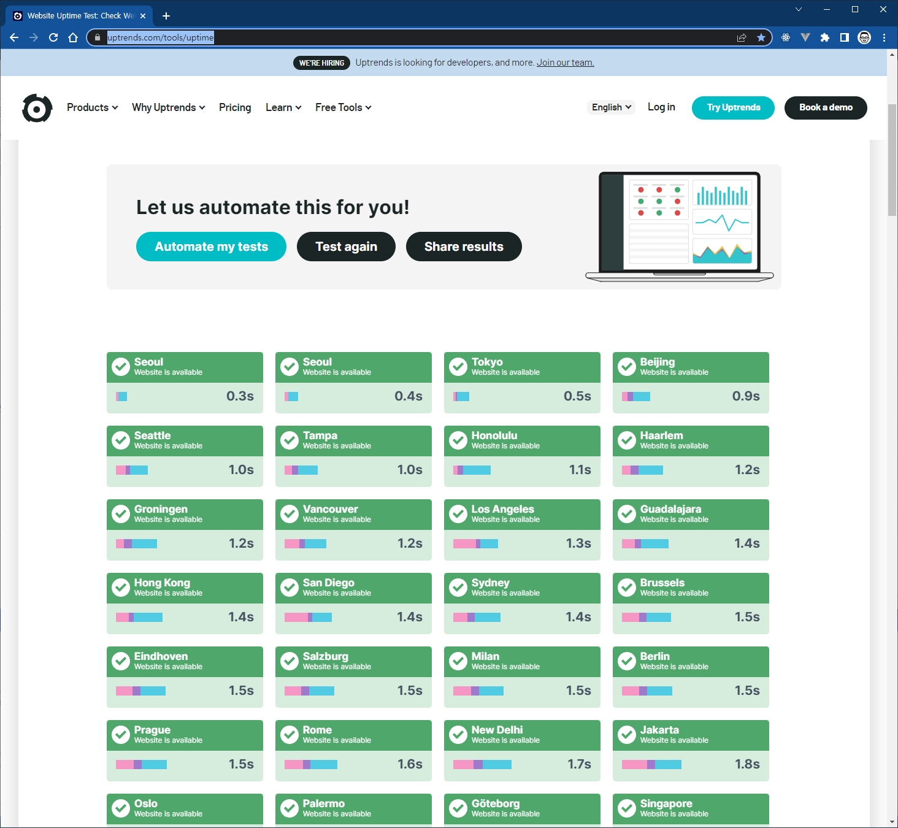Open Chrome three-dot menu
This screenshot has height=828, width=898.
[884, 37]
